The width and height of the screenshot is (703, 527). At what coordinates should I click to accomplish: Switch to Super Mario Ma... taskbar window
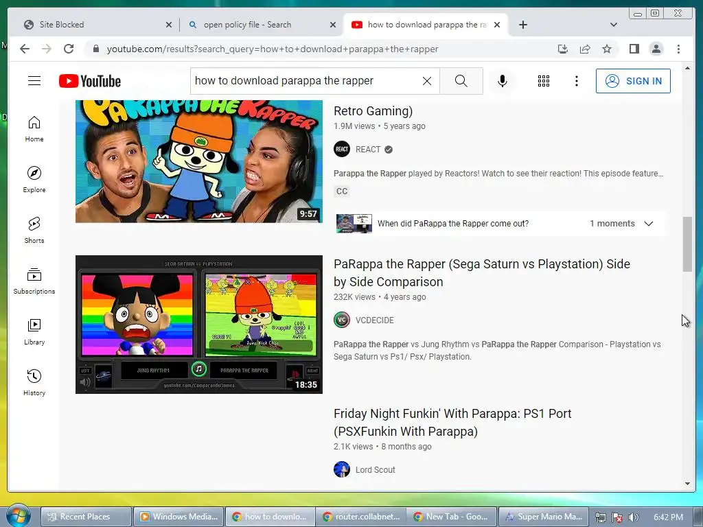point(544,517)
